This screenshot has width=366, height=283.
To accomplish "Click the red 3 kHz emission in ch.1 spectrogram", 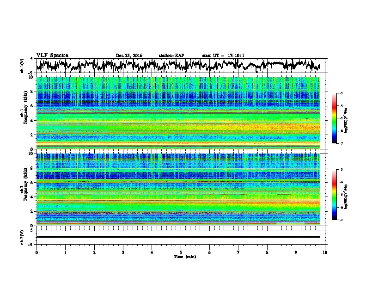I will [x=280, y=128].
